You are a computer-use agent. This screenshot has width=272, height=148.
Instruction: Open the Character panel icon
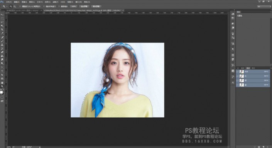[233, 83]
